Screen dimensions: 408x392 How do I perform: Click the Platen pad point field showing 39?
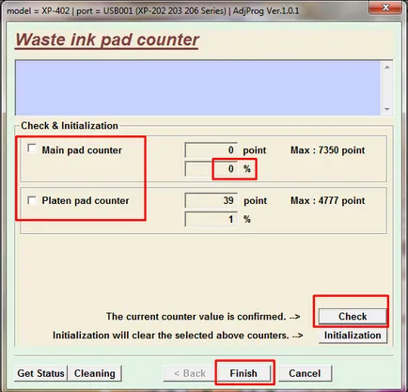(212, 200)
